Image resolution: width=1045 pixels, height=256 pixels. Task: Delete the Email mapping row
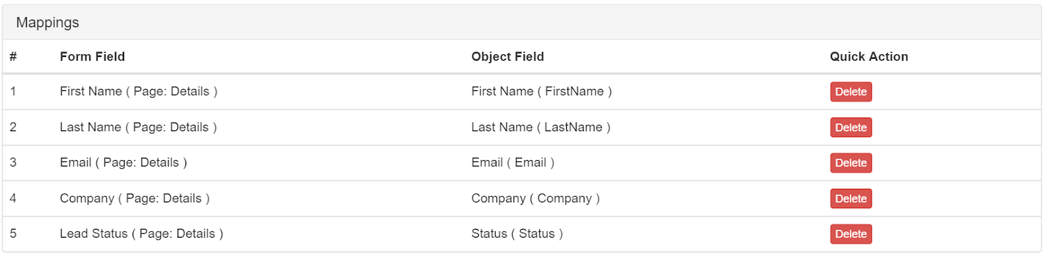click(x=851, y=163)
